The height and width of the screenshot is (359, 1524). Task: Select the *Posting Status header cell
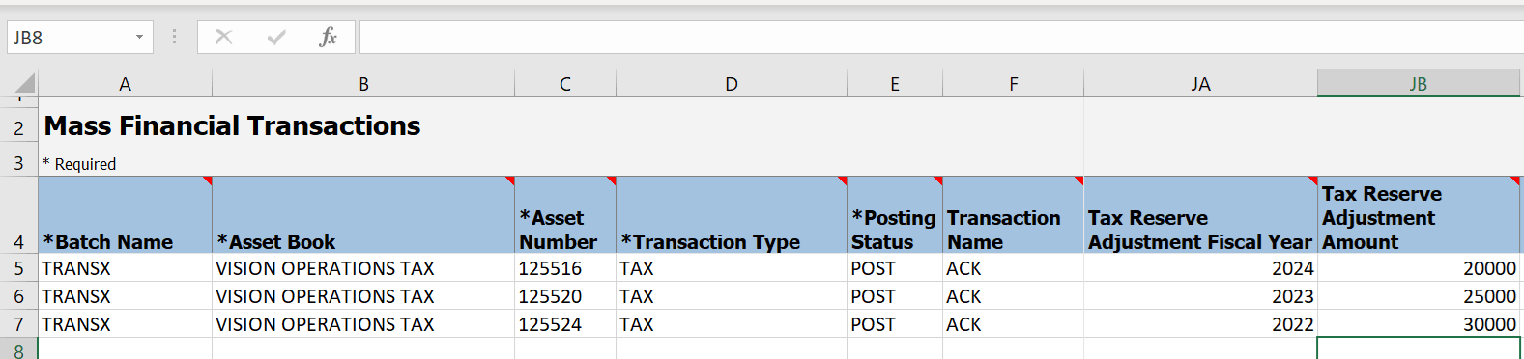(x=895, y=215)
